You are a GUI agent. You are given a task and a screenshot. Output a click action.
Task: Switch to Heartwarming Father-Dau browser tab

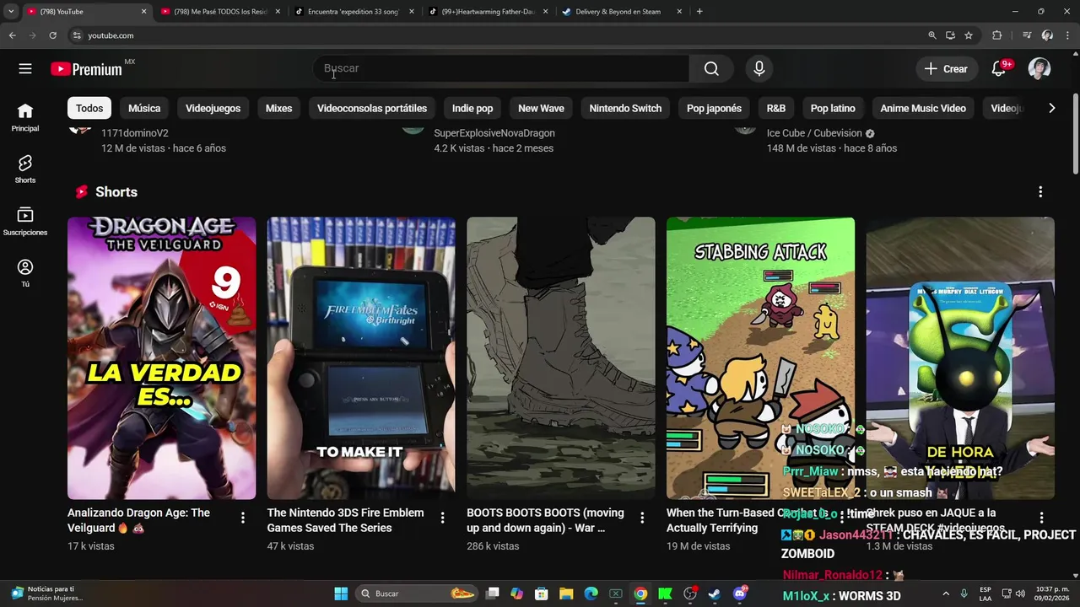[x=487, y=12]
